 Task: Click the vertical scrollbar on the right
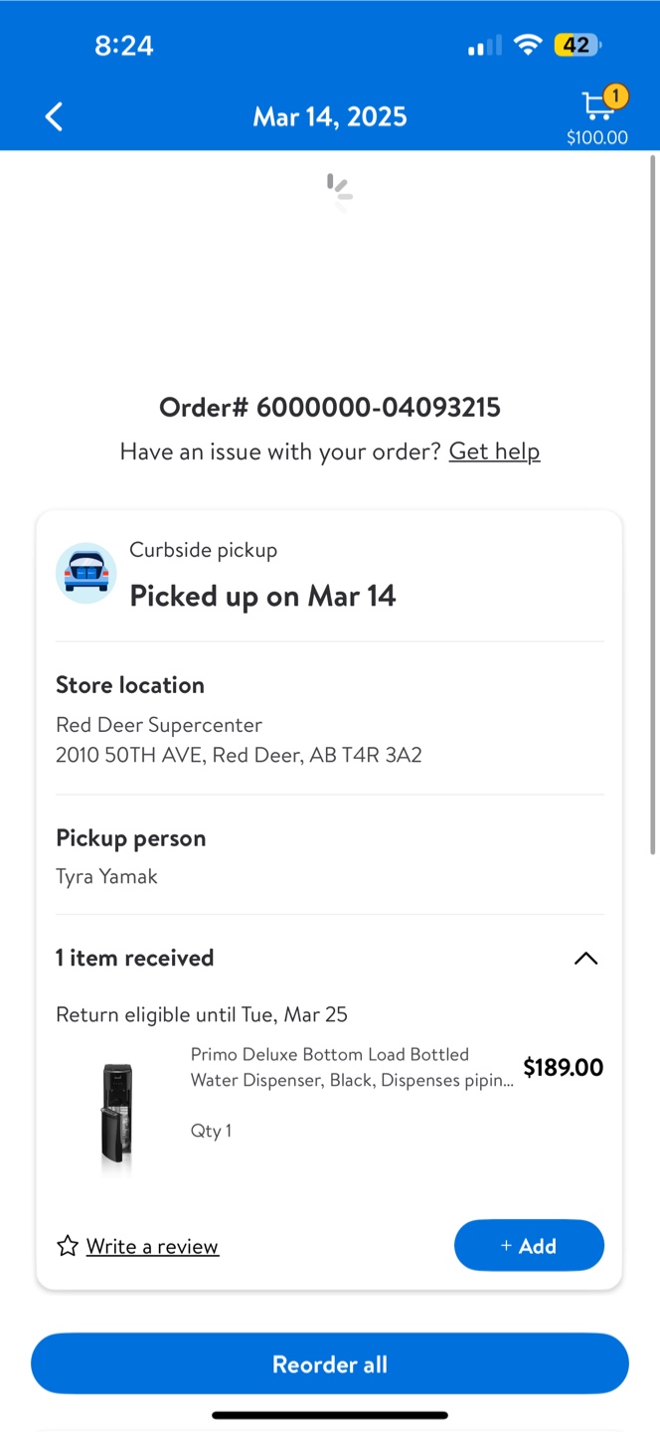tap(652, 504)
